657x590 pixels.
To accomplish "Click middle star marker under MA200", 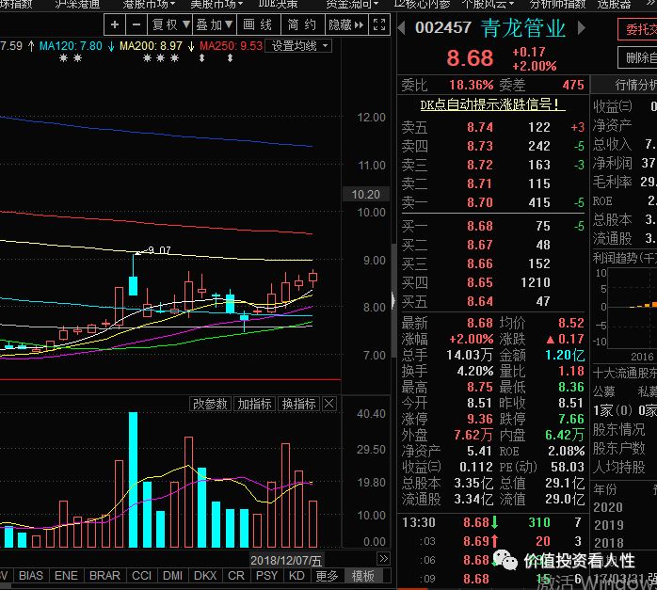I will 161,58.
